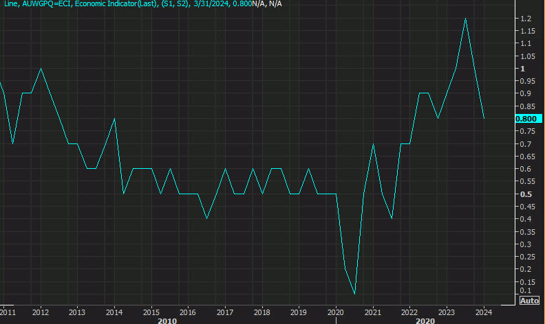Click the N/A, N/A text in legend

(266, 4)
